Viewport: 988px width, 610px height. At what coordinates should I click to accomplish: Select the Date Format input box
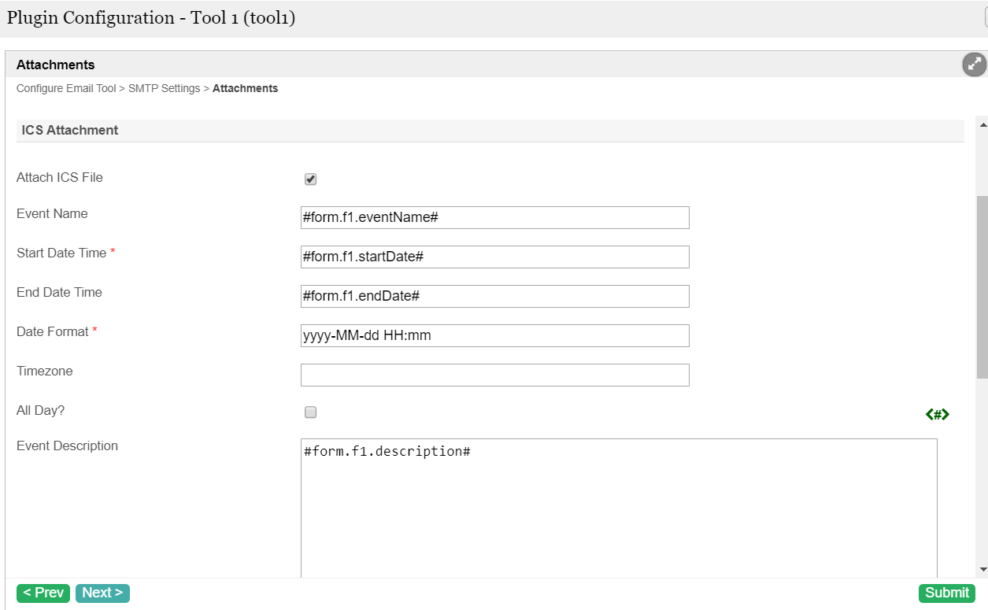coord(494,335)
